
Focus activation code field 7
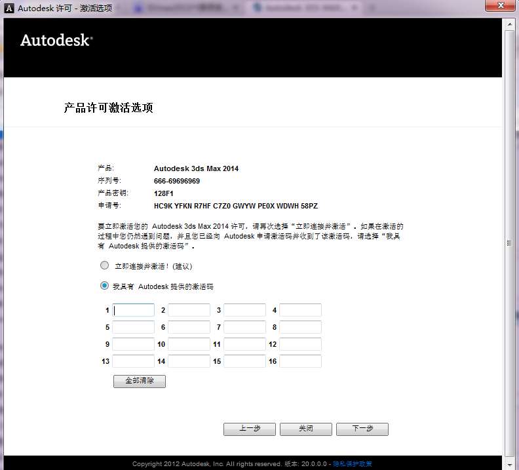point(244,327)
